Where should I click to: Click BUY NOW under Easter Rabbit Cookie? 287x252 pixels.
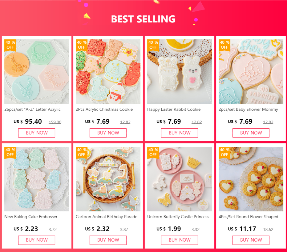tap(179, 133)
